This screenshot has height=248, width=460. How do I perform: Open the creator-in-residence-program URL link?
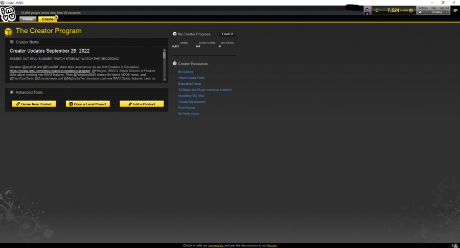click(50, 71)
